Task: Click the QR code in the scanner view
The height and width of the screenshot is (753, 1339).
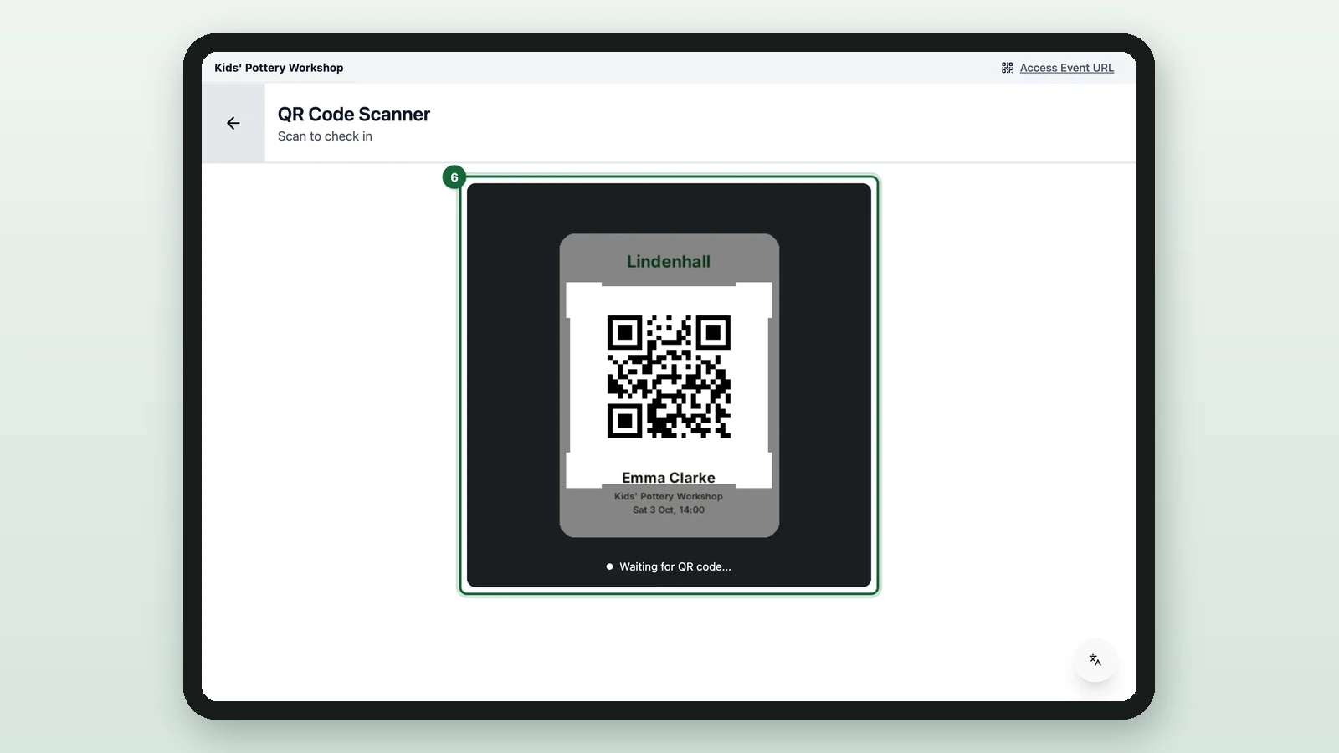Action: point(669,376)
